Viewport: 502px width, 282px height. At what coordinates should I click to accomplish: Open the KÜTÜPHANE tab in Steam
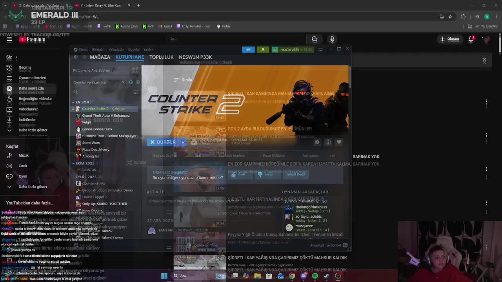point(130,57)
